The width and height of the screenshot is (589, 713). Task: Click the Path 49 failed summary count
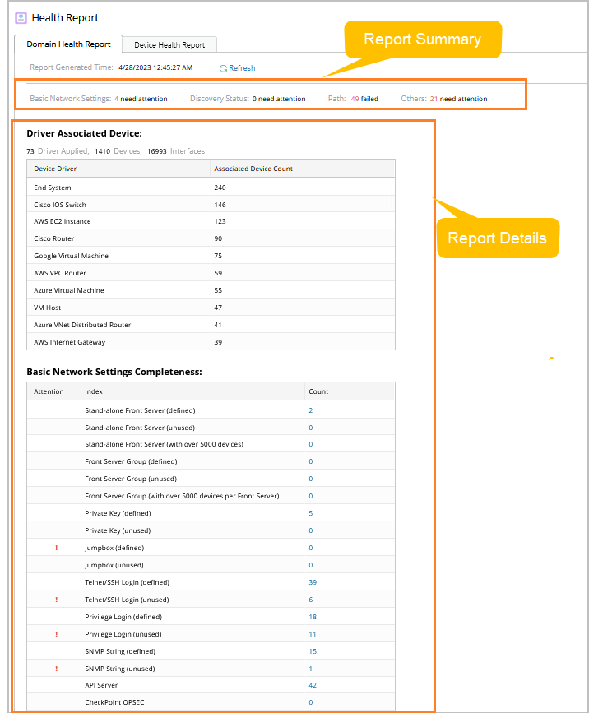(355, 99)
